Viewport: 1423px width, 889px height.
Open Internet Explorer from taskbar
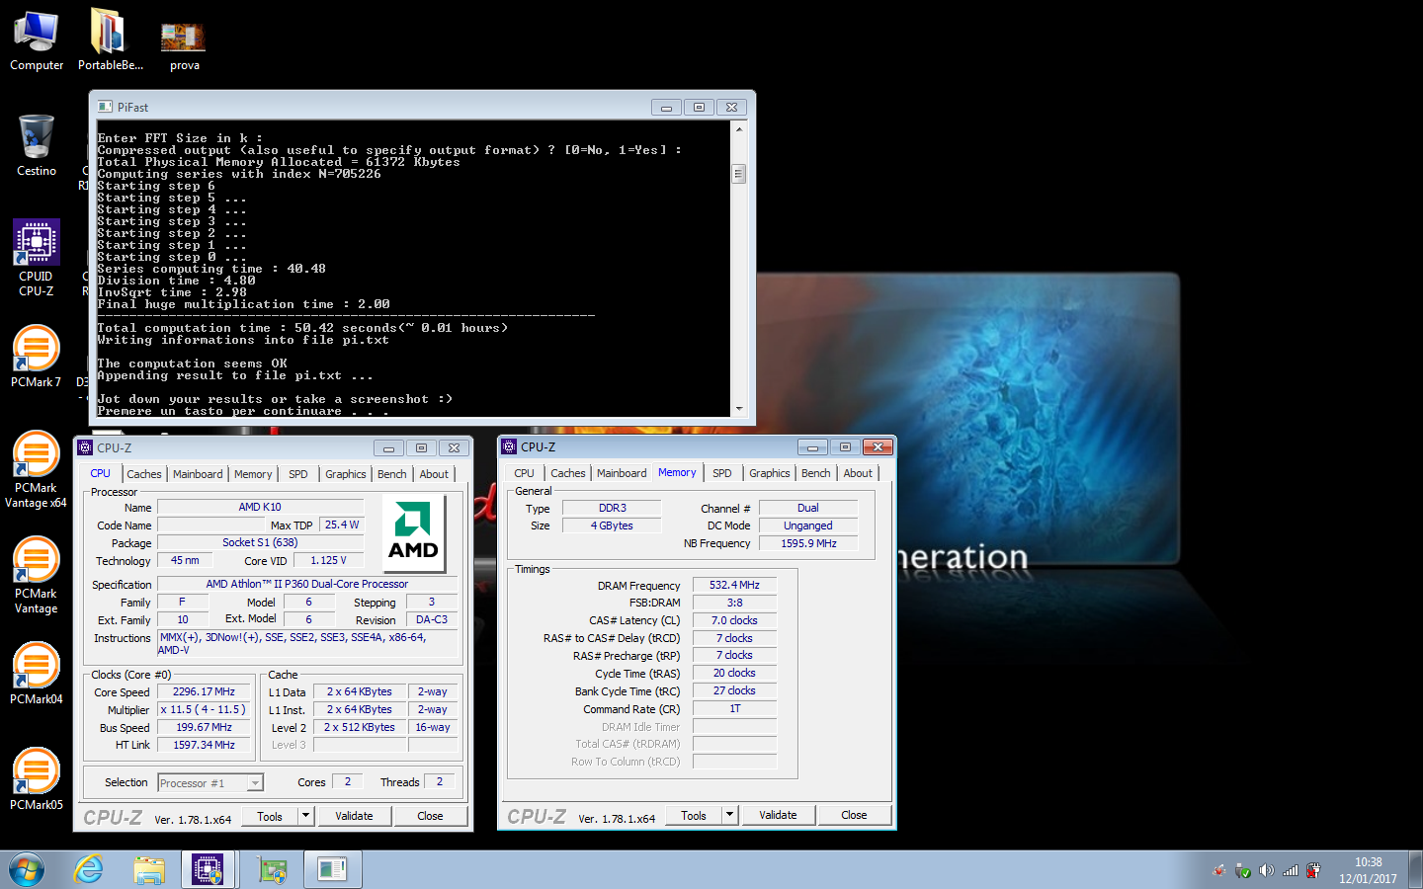click(x=89, y=870)
